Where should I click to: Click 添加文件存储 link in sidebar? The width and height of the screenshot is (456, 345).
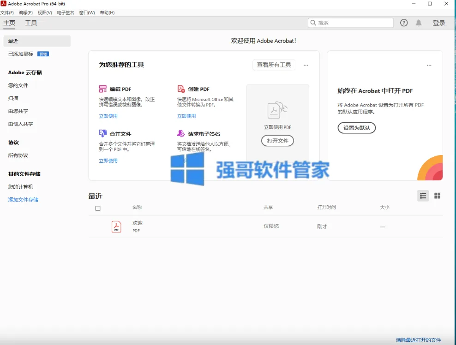point(23,200)
